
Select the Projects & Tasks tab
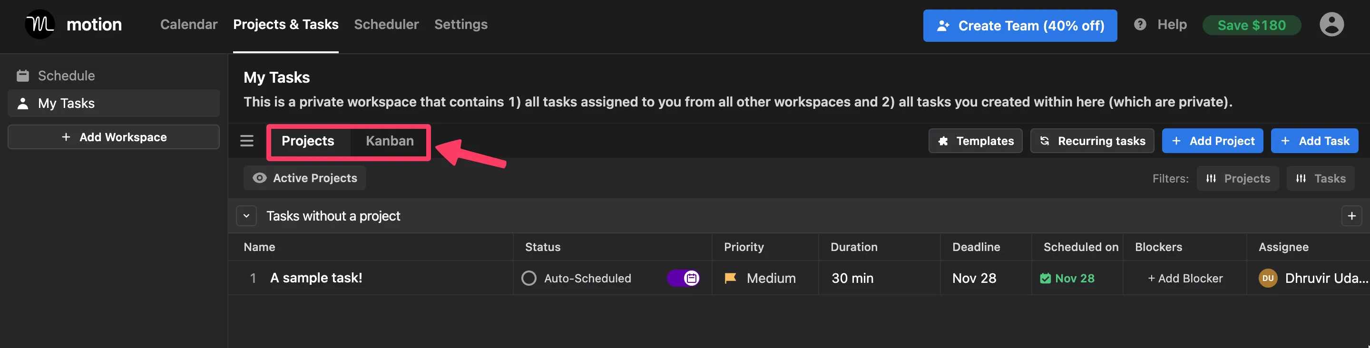pos(285,24)
